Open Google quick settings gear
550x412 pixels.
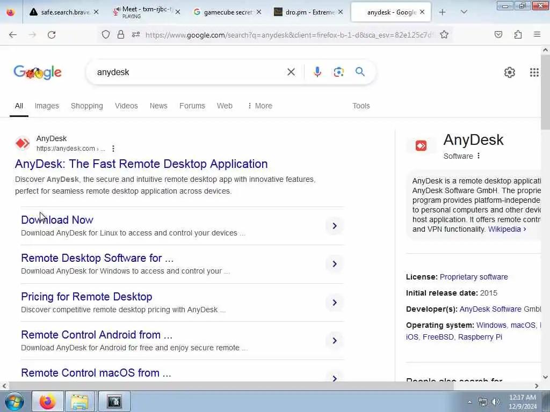pos(510,72)
